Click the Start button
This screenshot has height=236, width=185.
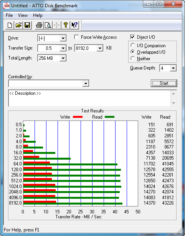(x=164, y=83)
